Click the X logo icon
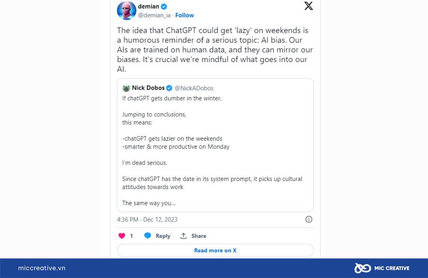The height and width of the screenshot is (278, 428). [x=309, y=6]
